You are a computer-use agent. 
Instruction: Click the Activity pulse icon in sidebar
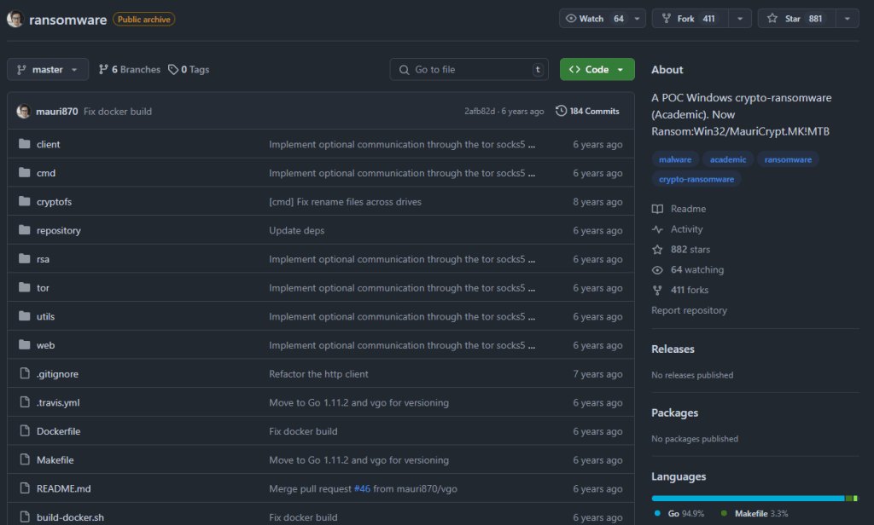657,229
